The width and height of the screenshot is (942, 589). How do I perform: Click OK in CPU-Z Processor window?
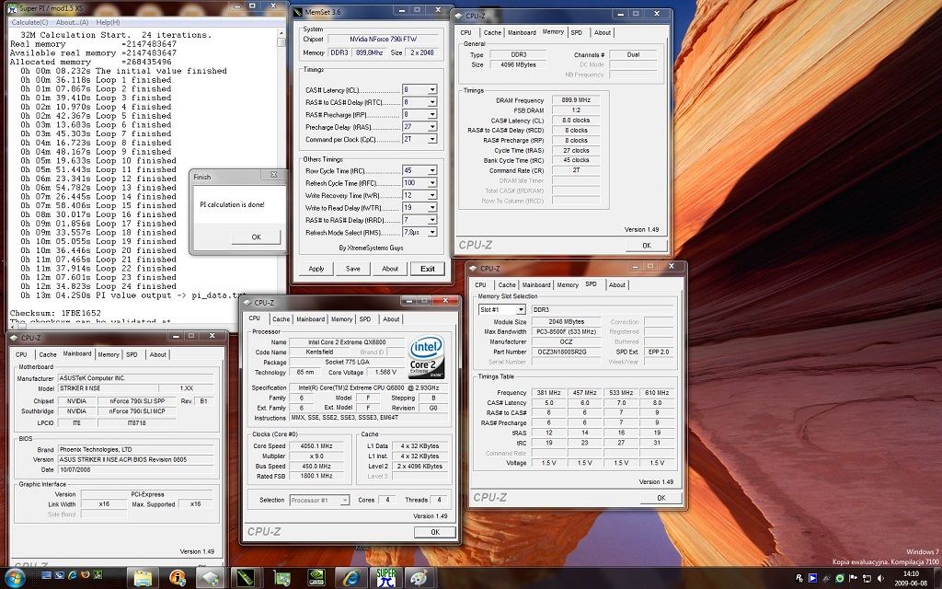click(x=435, y=532)
